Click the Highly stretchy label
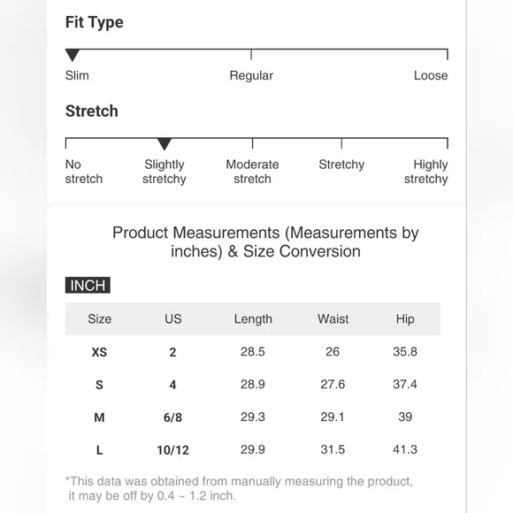The height and width of the screenshot is (513, 513). [426, 172]
